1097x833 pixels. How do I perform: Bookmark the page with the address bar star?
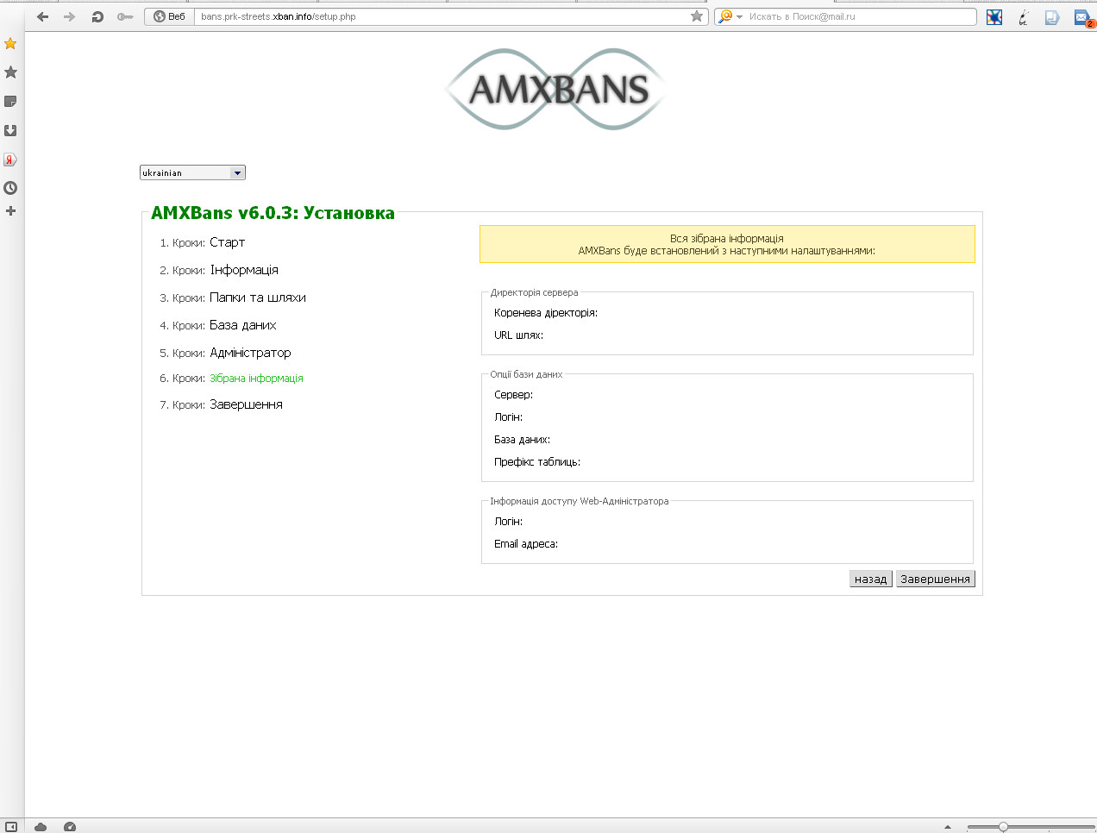tap(697, 16)
